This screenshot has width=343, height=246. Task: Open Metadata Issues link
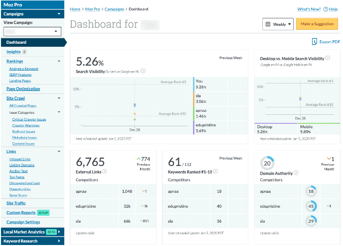pyautogui.click(x=24, y=138)
